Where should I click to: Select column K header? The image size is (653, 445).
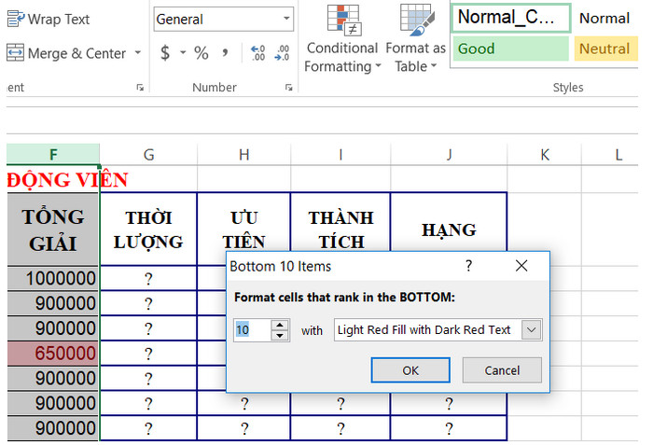pos(545,155)
